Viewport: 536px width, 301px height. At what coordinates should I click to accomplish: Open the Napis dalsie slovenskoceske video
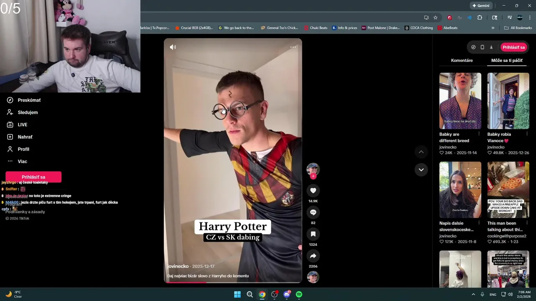(460, 190)
